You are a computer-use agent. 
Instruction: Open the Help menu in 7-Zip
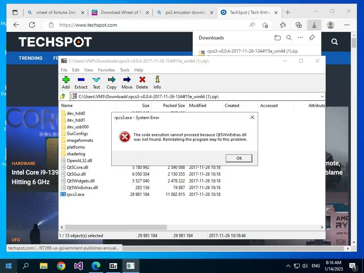(x=139, y=70)
